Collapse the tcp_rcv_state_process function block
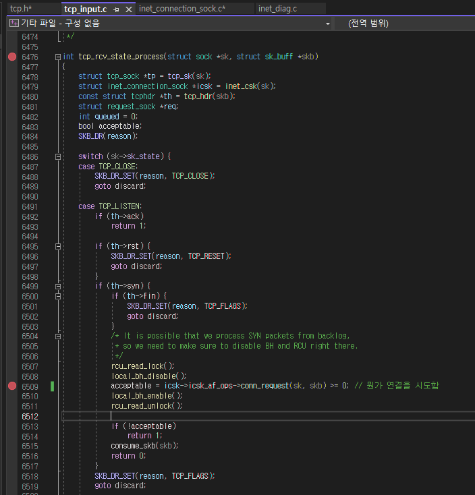This screenshot has height=495, width=475. [x=58, y=57]
